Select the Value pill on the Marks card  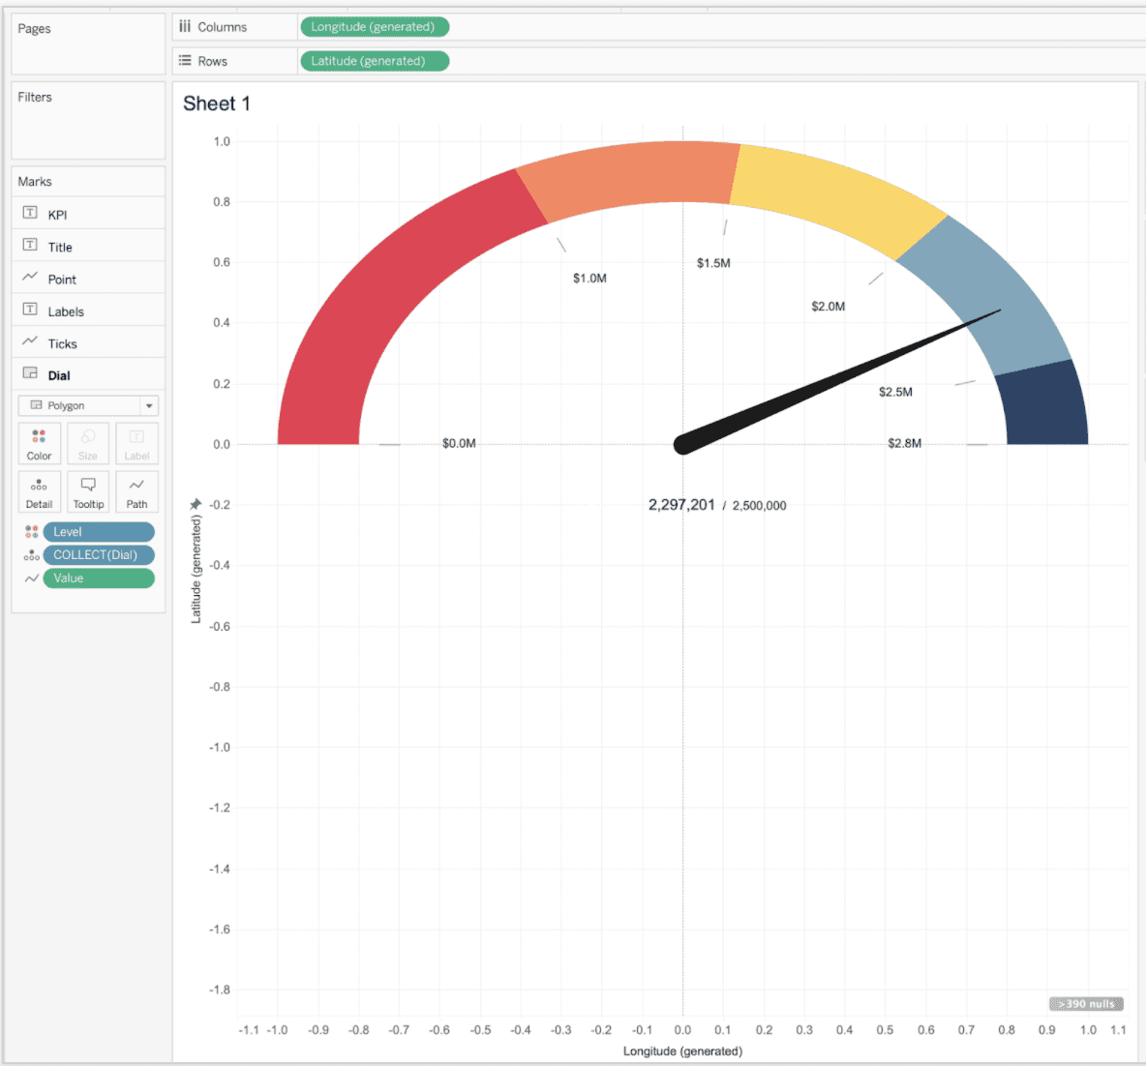click(x=98, y=577)
